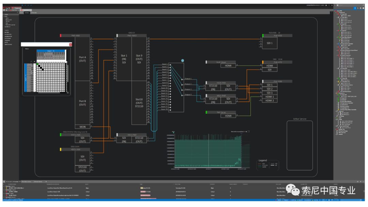Click the green HDCU-2500 status indicator
This screenshot has width=368, height=207.
click(x=61, y=134)
